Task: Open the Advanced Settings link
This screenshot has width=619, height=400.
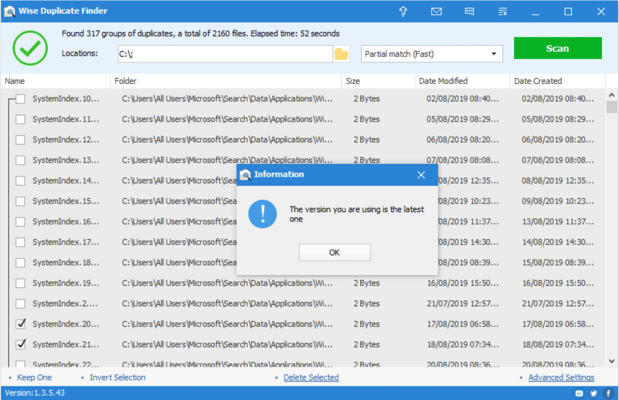Action: (x=561, y=378)
